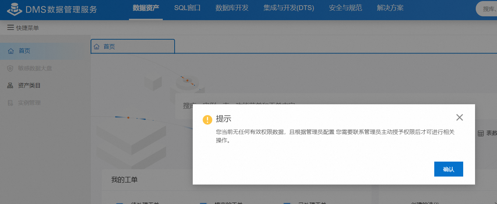
Task: Confirm the prompt with 确认 button
Action: pos(449,169)
